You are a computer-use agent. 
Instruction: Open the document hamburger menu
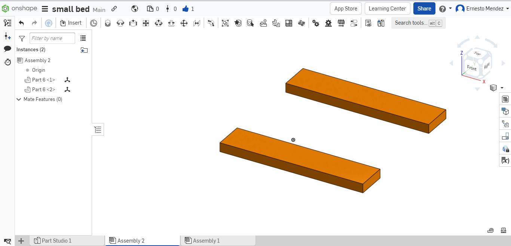pos(45,9)
